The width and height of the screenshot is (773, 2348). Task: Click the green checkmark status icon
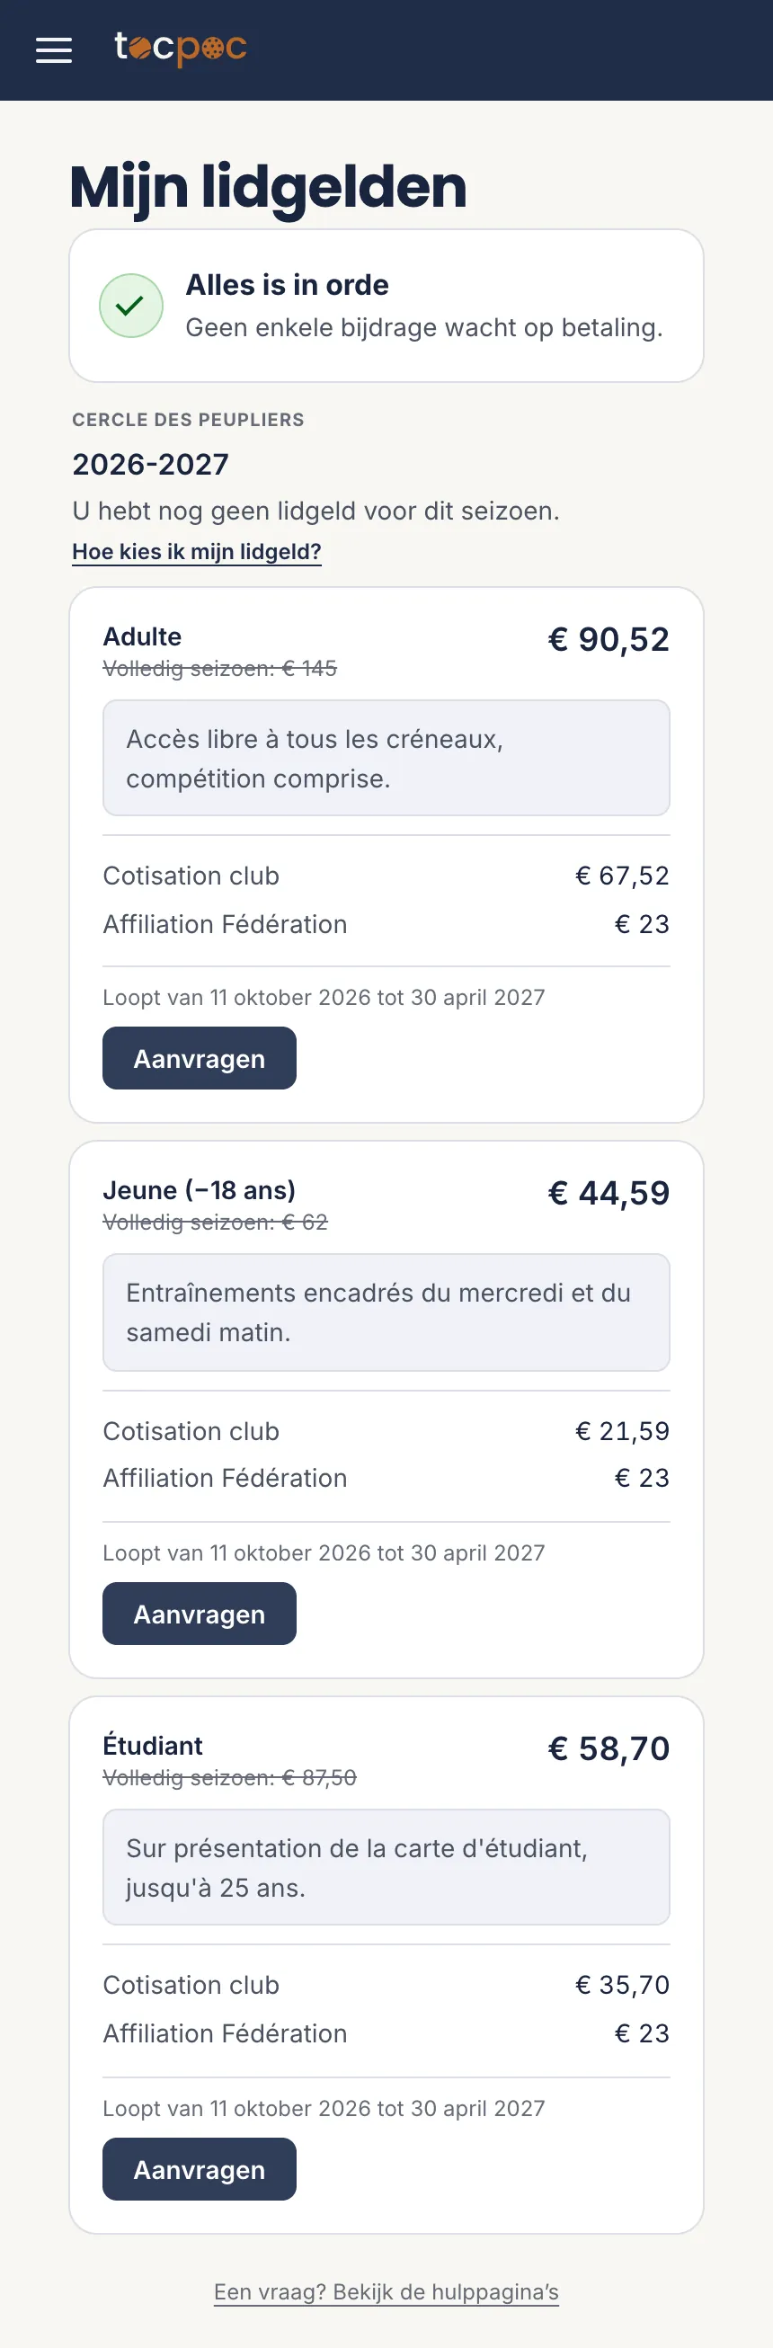131,306
